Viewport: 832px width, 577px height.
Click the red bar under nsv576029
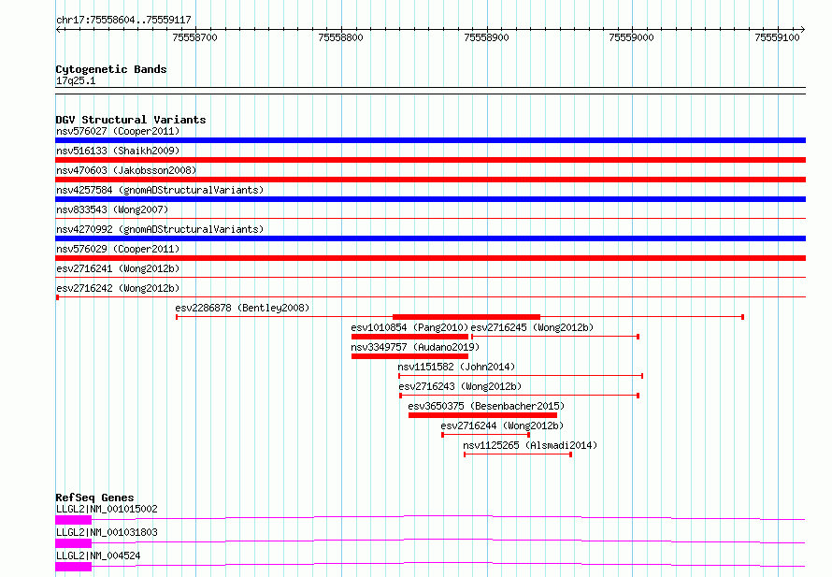(430, 258)
